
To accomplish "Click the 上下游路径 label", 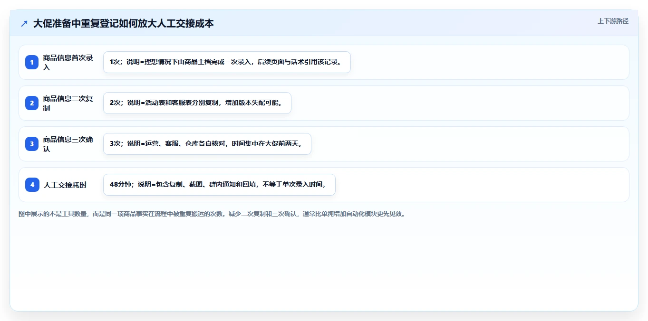I will (x=613, y=21).
